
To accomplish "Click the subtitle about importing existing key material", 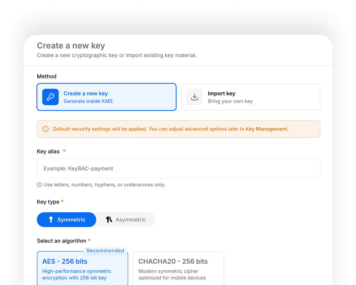I will (117, 55).
